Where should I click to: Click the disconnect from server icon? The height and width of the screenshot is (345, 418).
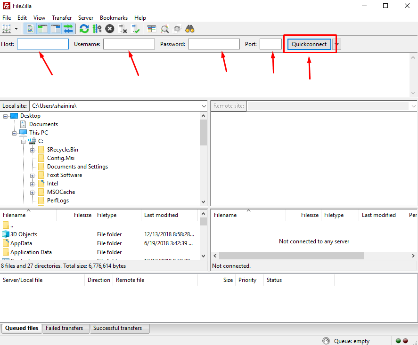point(123,29)
